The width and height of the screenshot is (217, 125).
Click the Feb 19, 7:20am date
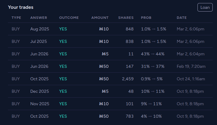[191, 66]
